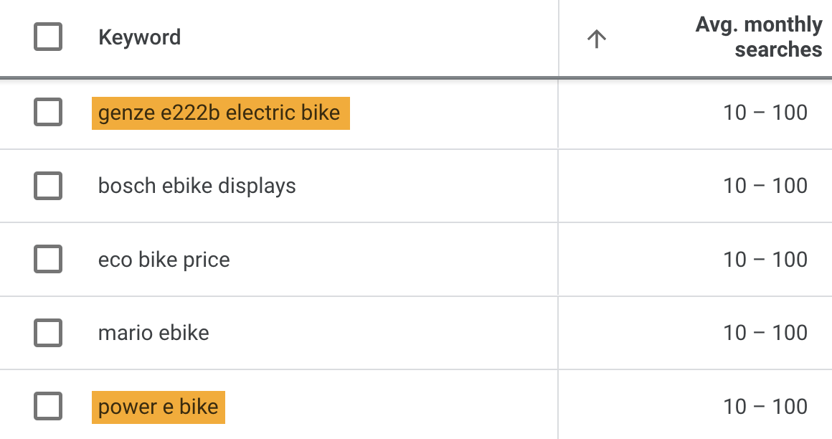
Task: Select the highlighted genze e222b electric bike keyword
Action: tap(219, 113)
